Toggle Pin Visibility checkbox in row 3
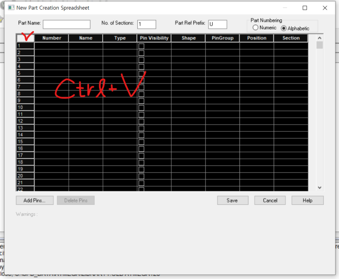The height and width of the screenshot is (279, 339). tap(141, 60)
